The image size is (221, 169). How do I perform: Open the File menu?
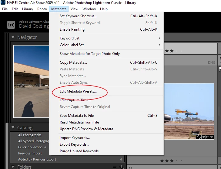pyautogui.click(x=5, y=9)
